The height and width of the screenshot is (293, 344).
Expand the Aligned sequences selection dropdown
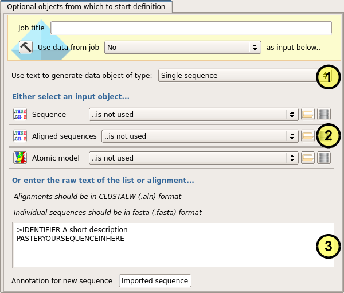point(199,136)
